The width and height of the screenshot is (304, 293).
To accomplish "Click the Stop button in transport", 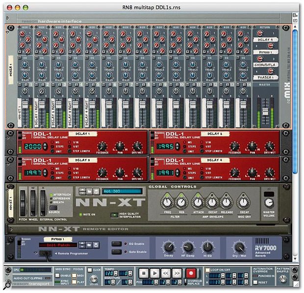I will pos(144,273).
